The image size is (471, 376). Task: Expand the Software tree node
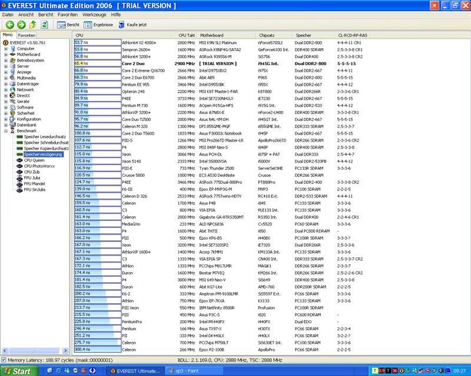6,108
